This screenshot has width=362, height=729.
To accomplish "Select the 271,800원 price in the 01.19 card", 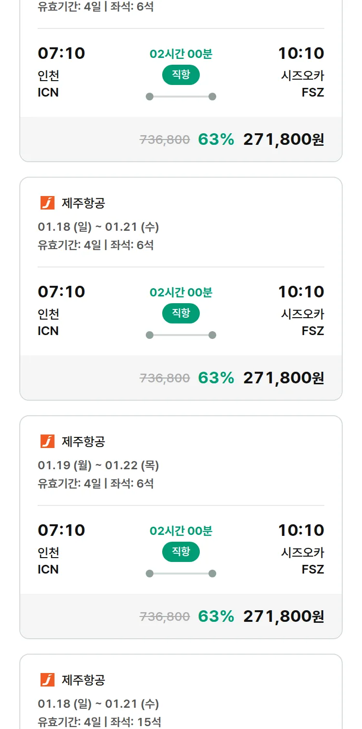I will (283, 617).
